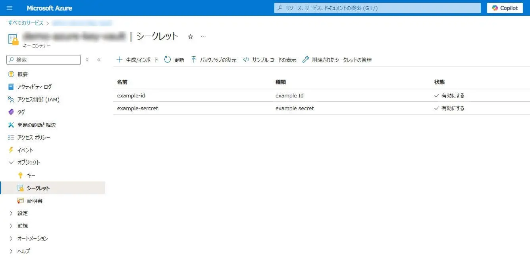Click 有効にする status for example-sercret

coord(449,108)
